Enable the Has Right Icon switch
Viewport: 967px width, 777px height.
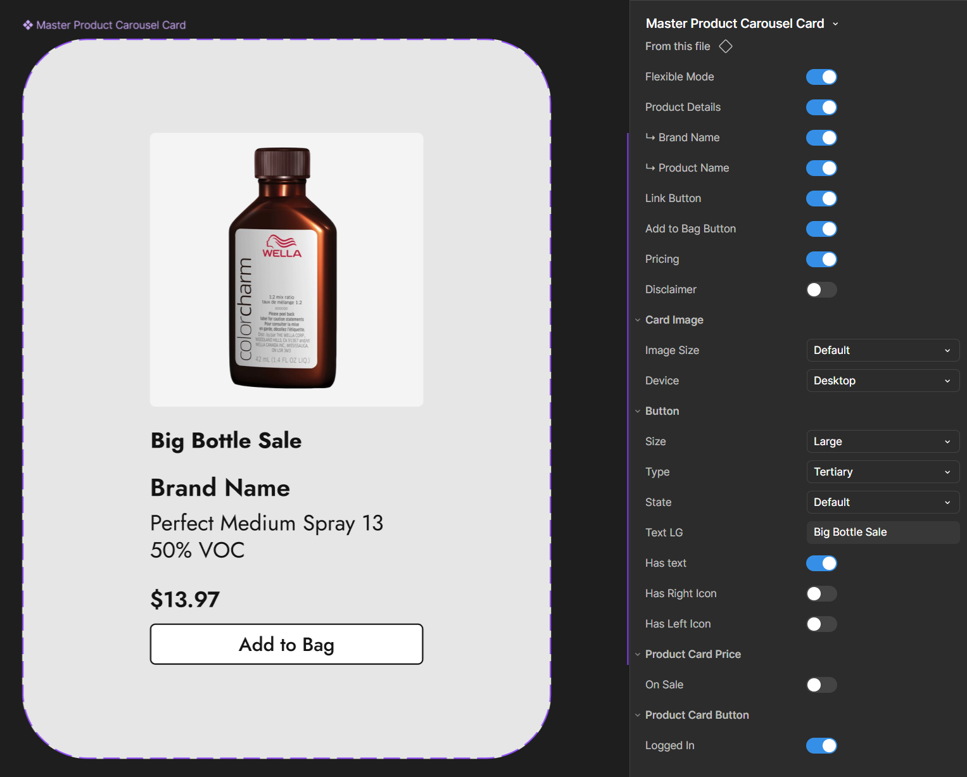821,594
